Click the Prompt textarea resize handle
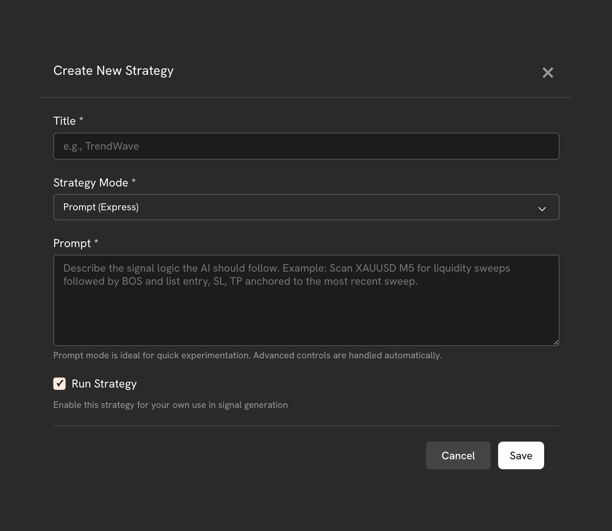Viewport: 612px width, 531px height. pos(556,342)
